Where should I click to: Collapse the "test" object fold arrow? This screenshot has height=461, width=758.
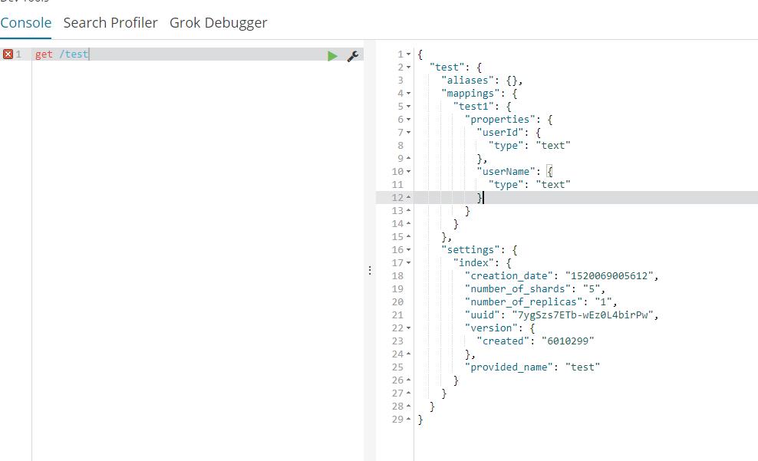pyautogui.click(x=408, y=68)
